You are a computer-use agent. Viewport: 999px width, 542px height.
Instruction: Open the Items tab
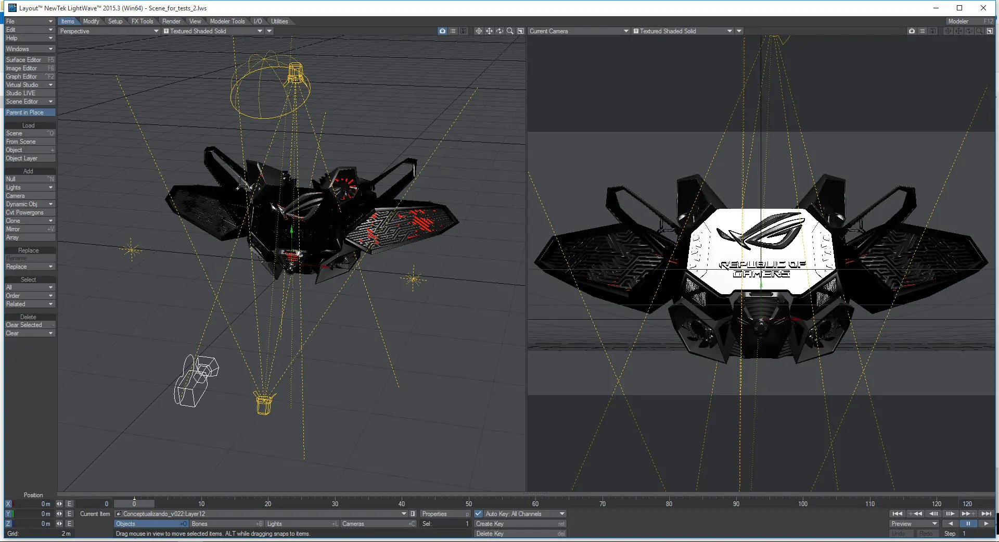(68, 21)
